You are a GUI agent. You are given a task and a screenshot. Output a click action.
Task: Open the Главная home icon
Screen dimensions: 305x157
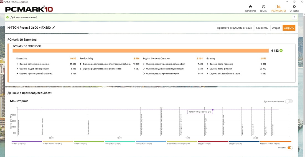pos(250,7)
